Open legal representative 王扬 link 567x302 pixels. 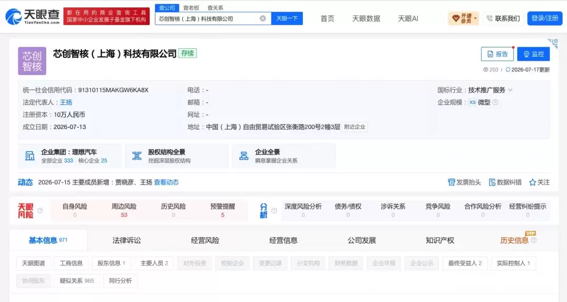(66, 103)
